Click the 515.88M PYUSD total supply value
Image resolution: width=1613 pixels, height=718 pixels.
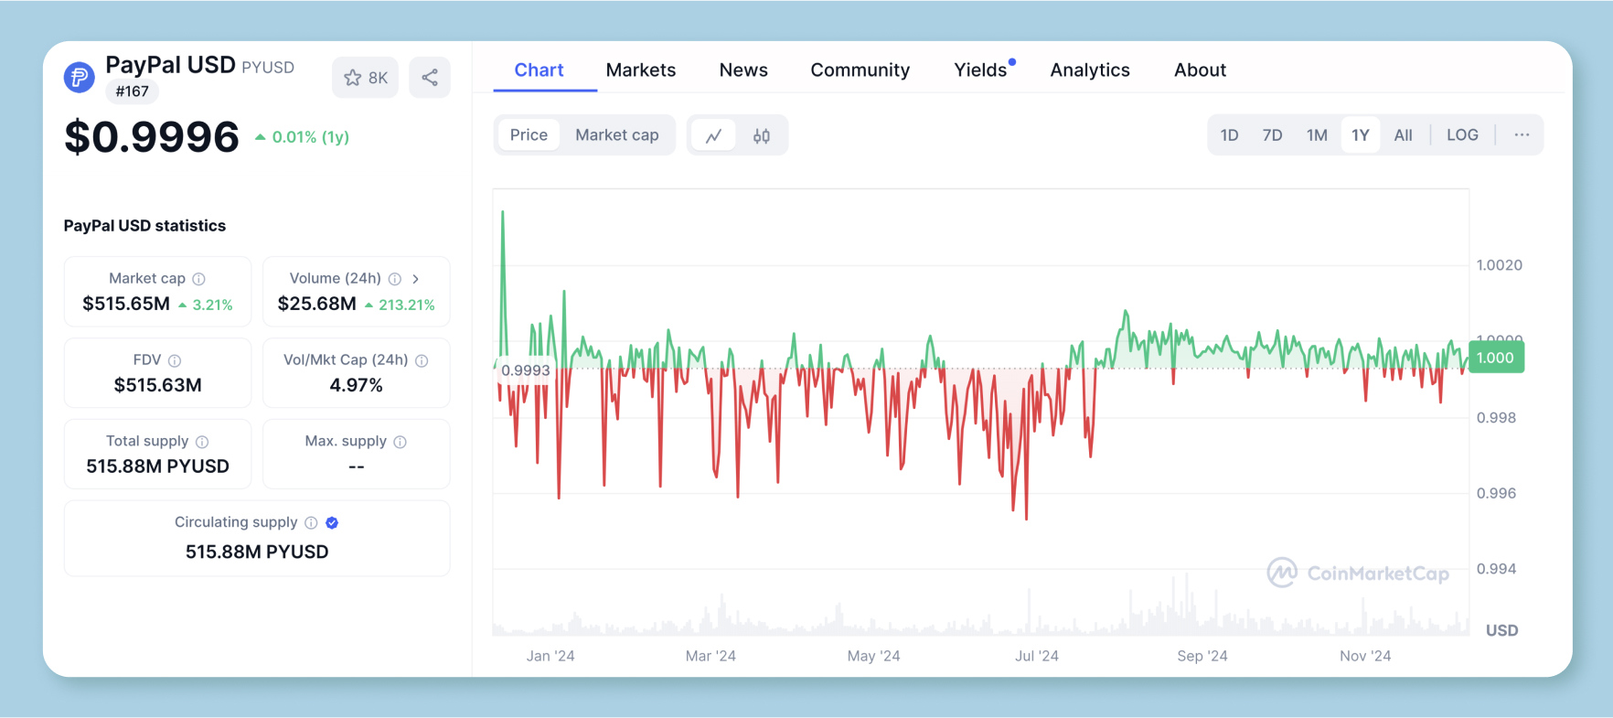157,466
